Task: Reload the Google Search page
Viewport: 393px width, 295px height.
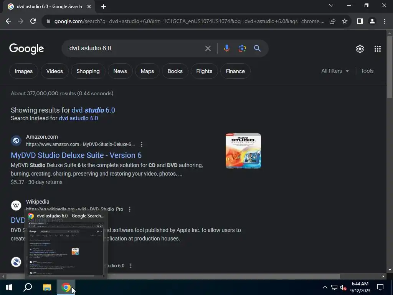Action: click(33, 22)
